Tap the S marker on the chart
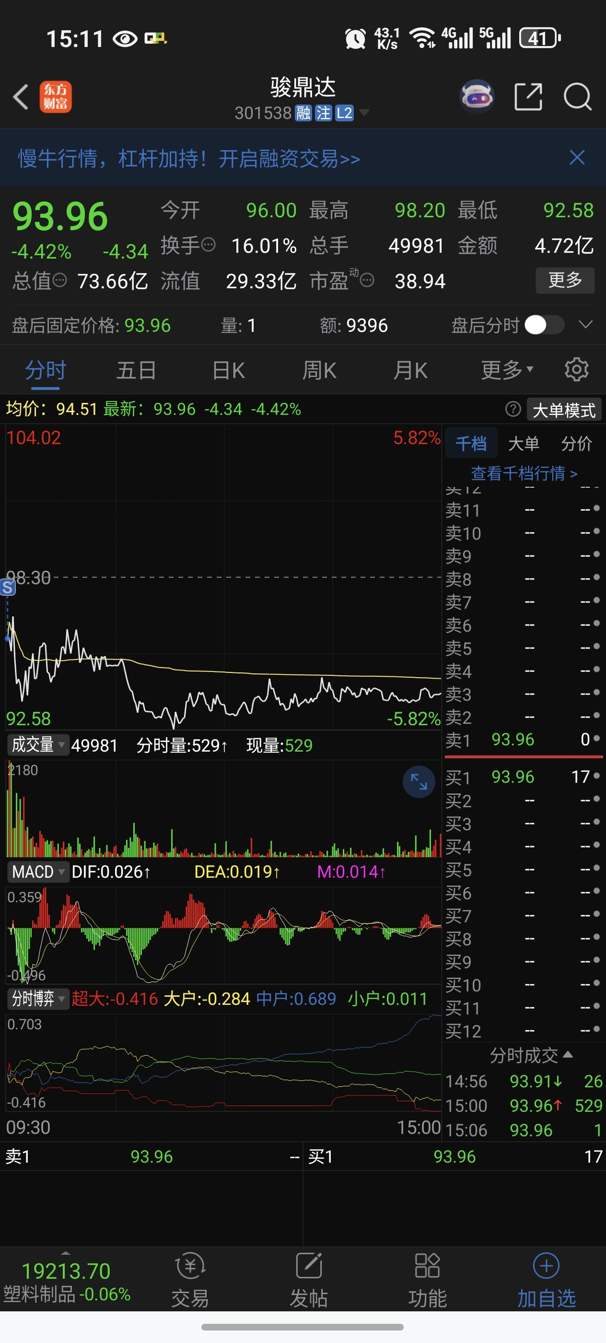This screenshot has height=1343, width=606. (x=7, y=588)
